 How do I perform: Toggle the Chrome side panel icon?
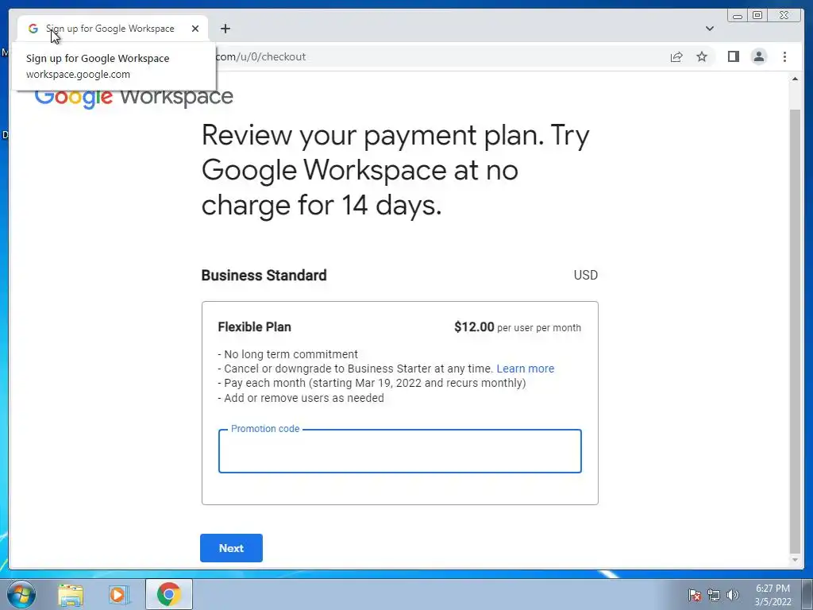733,56
